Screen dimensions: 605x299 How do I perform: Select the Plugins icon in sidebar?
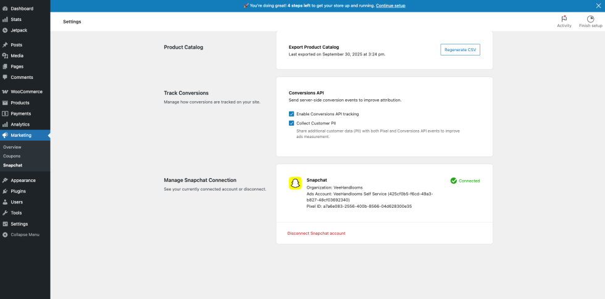tap(5, 191)
